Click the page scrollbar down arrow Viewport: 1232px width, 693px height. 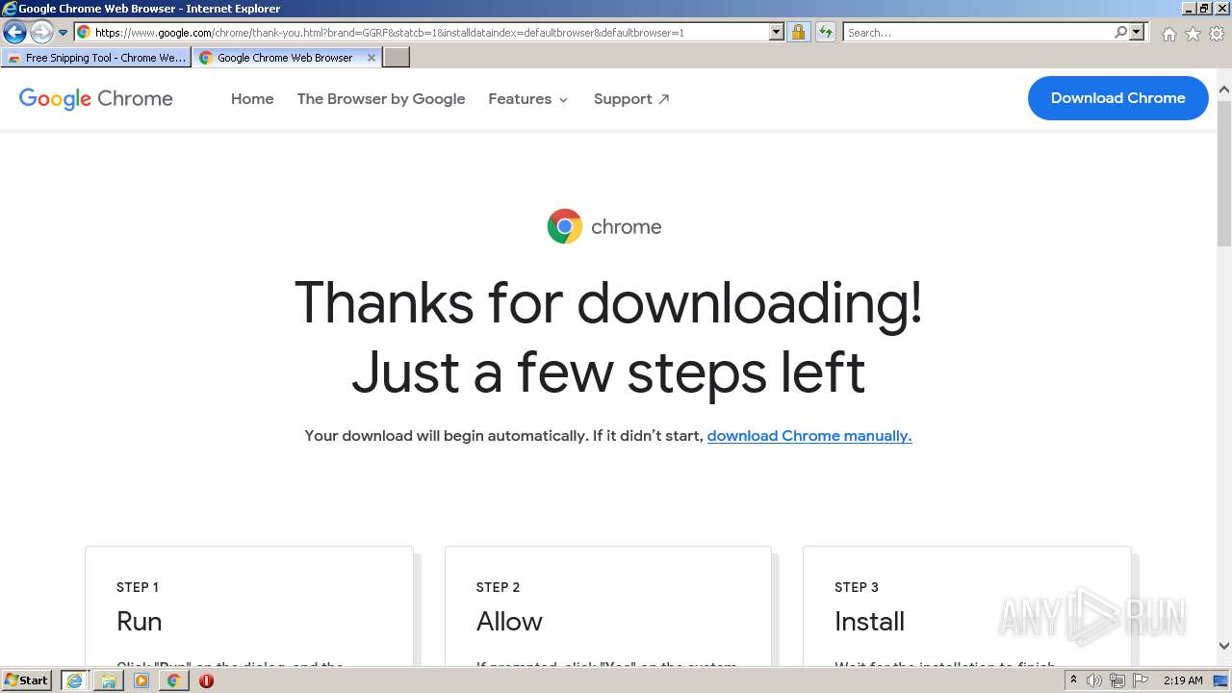(1224, 646)
